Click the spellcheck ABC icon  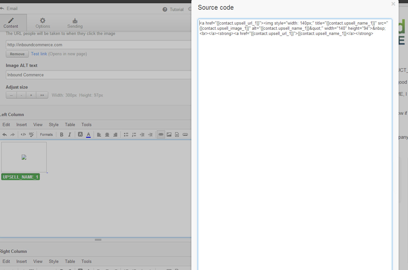(31, 135)
